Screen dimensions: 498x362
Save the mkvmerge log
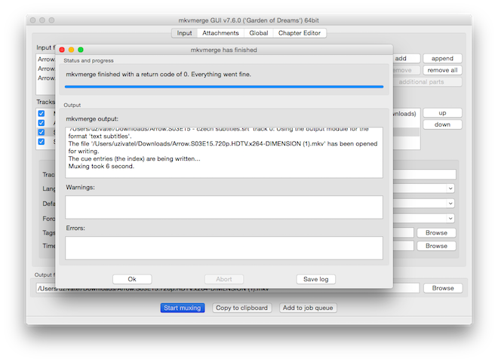coord(315,279)
